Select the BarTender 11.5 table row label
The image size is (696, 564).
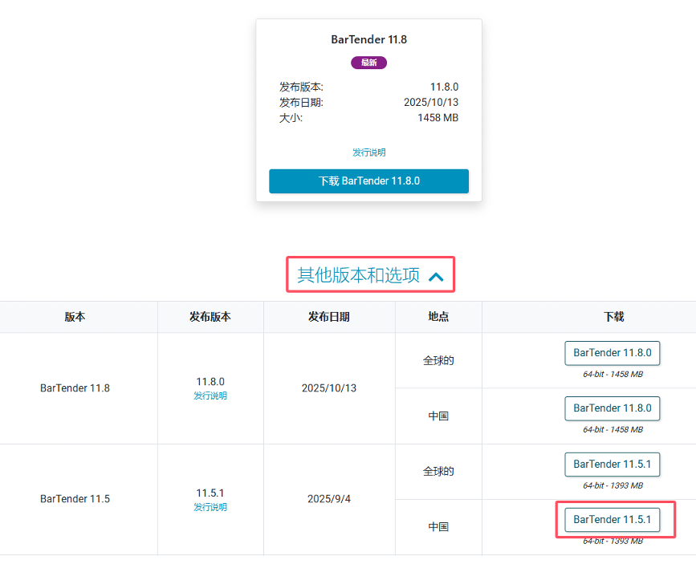(75, 499)
